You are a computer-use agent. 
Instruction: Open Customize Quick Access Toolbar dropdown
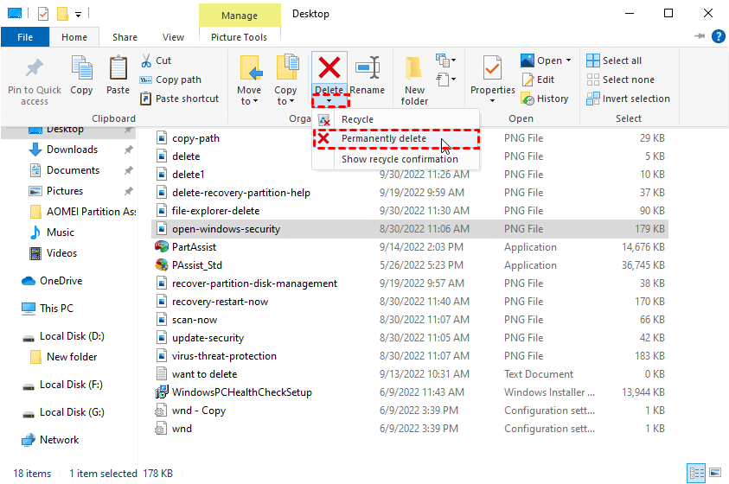(78, 15)
